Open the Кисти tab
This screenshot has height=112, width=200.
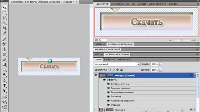click(x=98, y=54)
